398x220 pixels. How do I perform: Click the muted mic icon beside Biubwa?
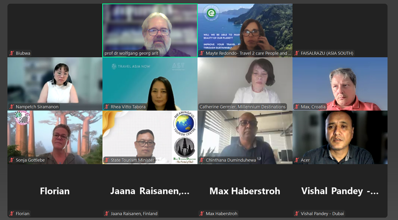12,53
